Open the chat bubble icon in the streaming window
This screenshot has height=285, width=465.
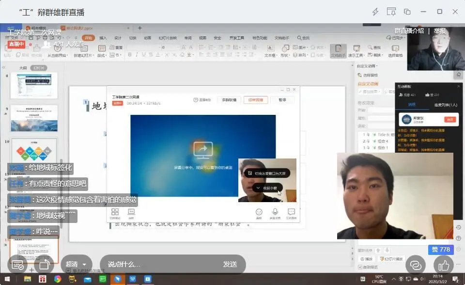pyautogui.click(x=292, y=212)
